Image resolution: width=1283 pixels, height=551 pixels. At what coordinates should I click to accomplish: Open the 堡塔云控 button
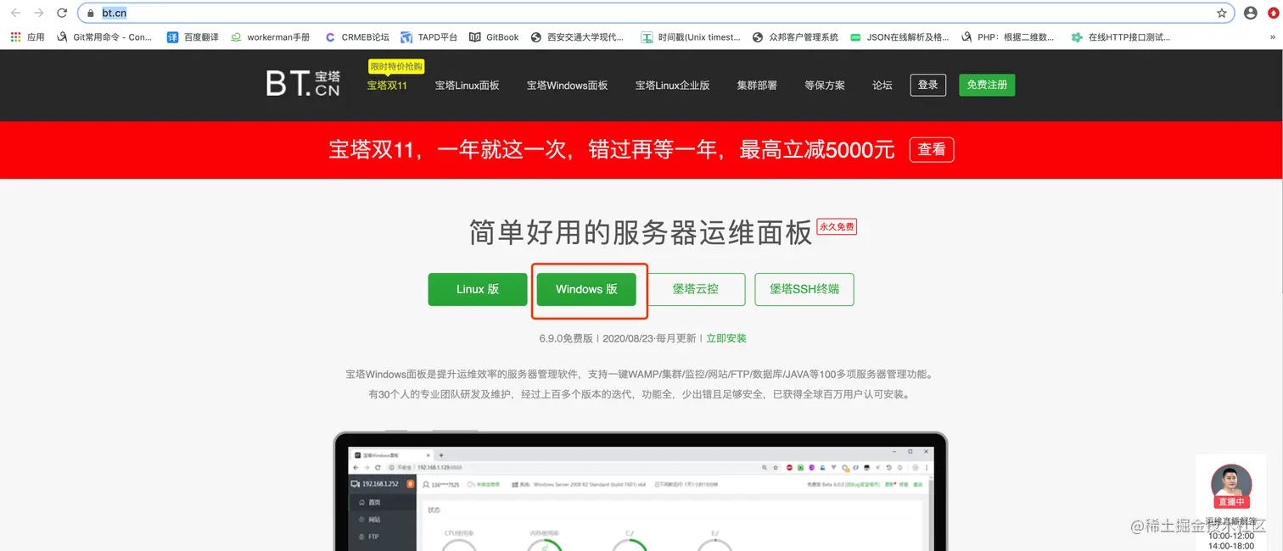coord(695,289)
